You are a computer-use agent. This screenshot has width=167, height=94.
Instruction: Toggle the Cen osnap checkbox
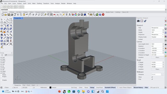tap(1, 64)
